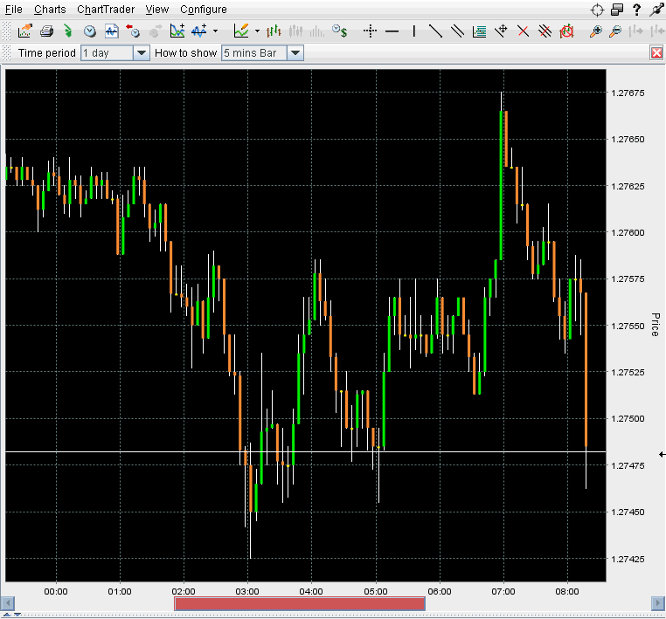Click the 00:00 time axis label

(x=56, y=591)
